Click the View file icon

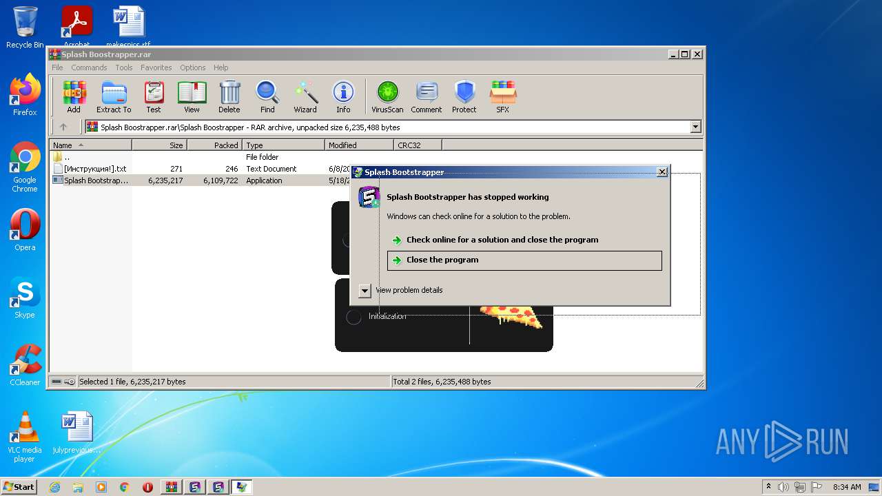pyautogui.click(x=192, y=97)
